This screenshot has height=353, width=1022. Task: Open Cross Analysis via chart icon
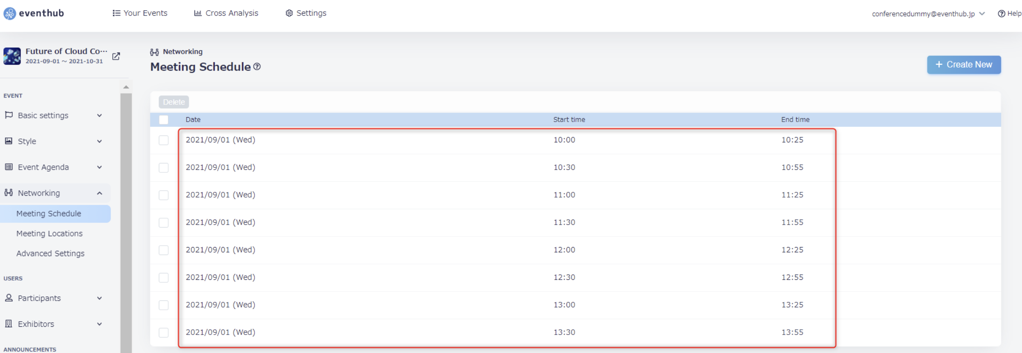click(197, 13)
